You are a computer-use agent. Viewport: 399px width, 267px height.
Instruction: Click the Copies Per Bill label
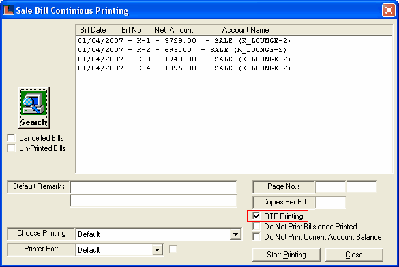click(284, 202)
